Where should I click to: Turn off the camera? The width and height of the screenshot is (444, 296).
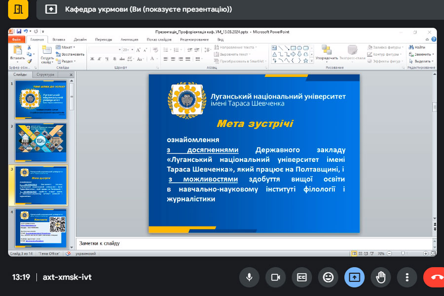click(x=276, y=277)
